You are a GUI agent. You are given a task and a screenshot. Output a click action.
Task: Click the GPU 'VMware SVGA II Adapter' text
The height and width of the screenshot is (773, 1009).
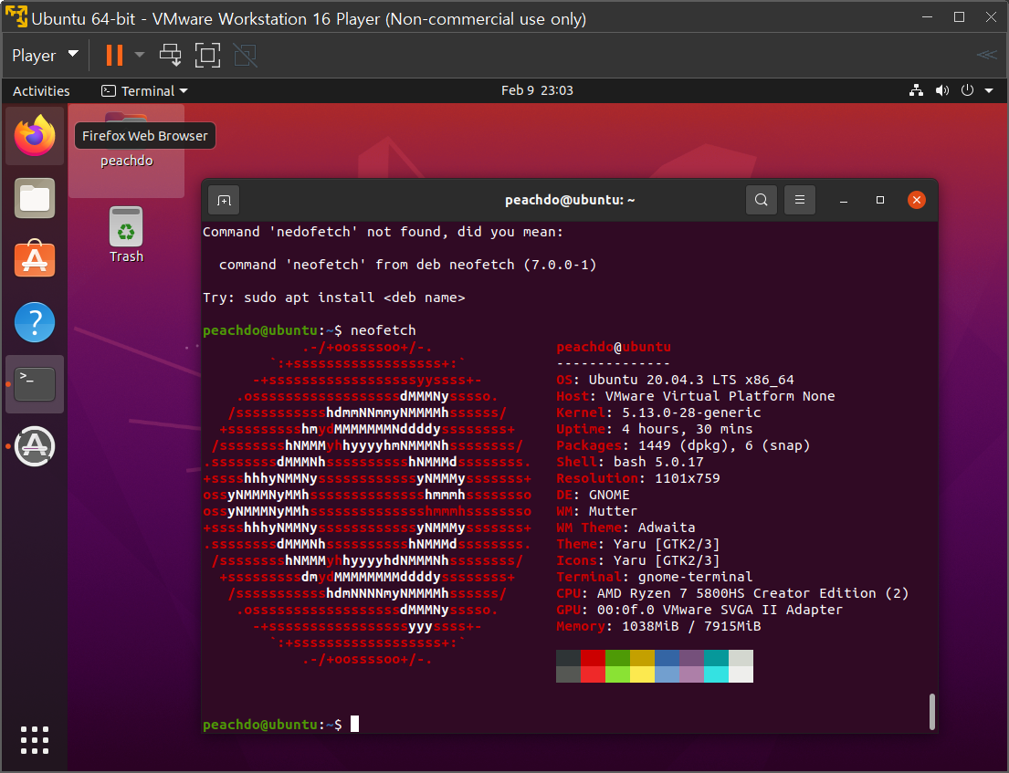click(x=753, y=610)
